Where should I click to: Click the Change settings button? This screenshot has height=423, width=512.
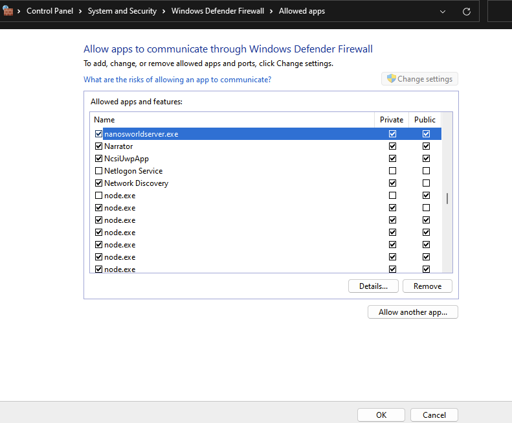419,79
